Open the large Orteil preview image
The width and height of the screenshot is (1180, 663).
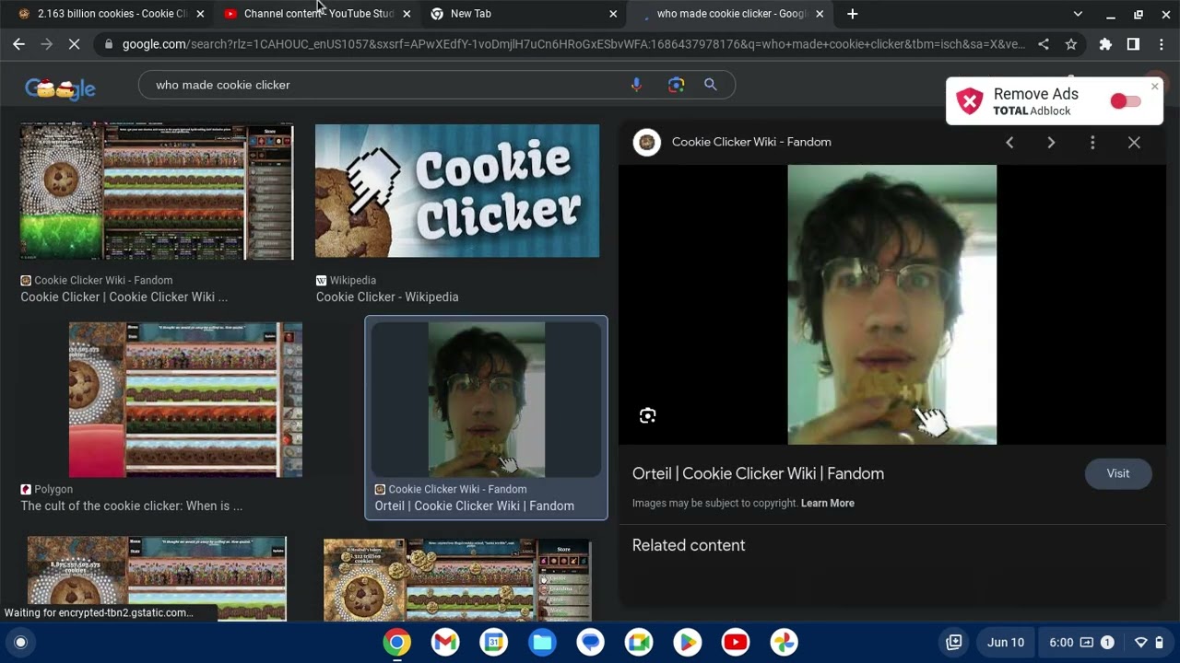[891, 305]
